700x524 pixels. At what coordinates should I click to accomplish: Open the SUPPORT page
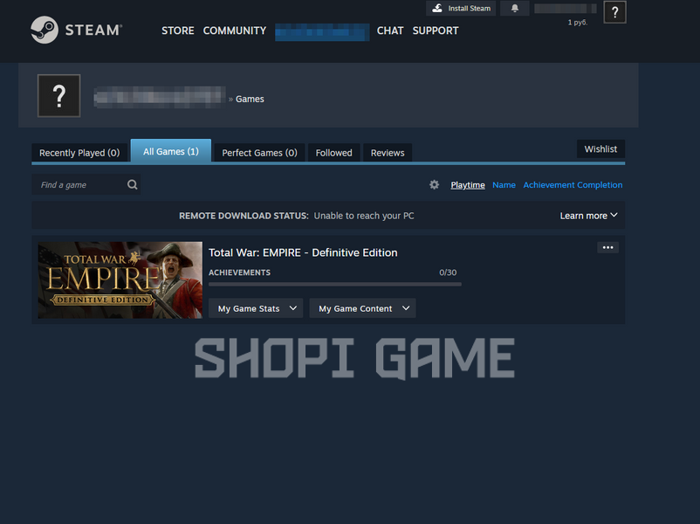click(436, 31)
